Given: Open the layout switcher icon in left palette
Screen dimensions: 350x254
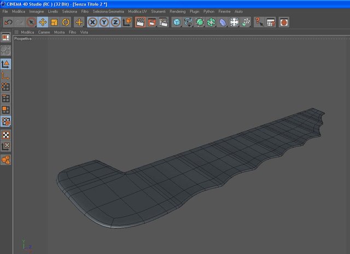Looking at the screenshot, I should 6,37.
